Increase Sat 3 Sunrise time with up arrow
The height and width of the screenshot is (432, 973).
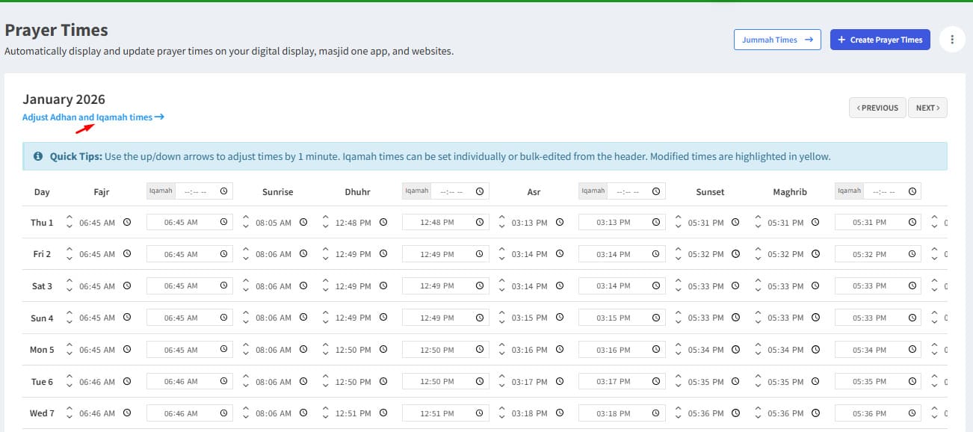pyautogui.click(x=246, y=281)
